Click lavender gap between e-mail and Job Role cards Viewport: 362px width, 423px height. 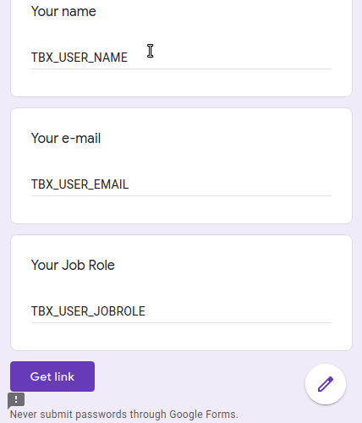pos(181,229)
